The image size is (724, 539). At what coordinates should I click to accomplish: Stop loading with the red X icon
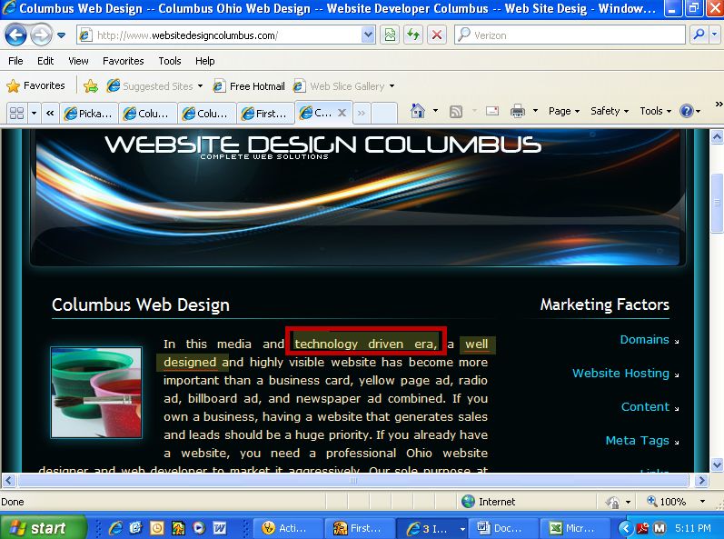[x=436, y=35]
